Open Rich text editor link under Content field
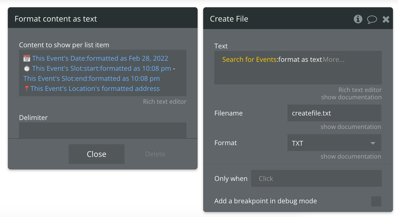398x217 pixels. (x=165, y=102)
